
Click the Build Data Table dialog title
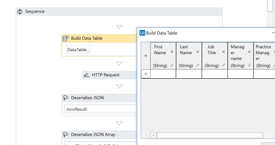click(x=161, y=33)
